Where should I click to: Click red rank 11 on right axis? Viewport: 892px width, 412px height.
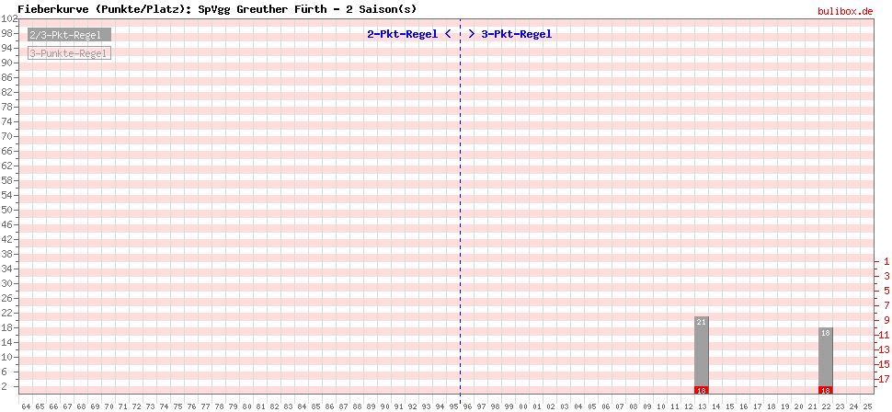[885, 335]
